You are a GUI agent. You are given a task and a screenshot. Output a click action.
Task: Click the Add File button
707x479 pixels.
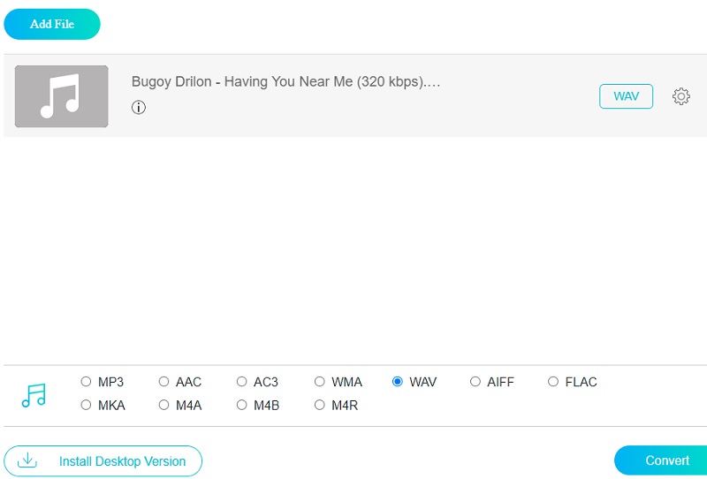tap(52, 24)
